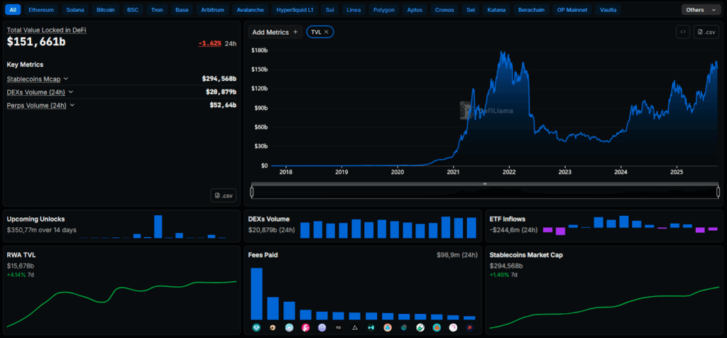Expand the Stablecoins Mcap metric row
727x338 pixels.
click(x=66, y=79)
